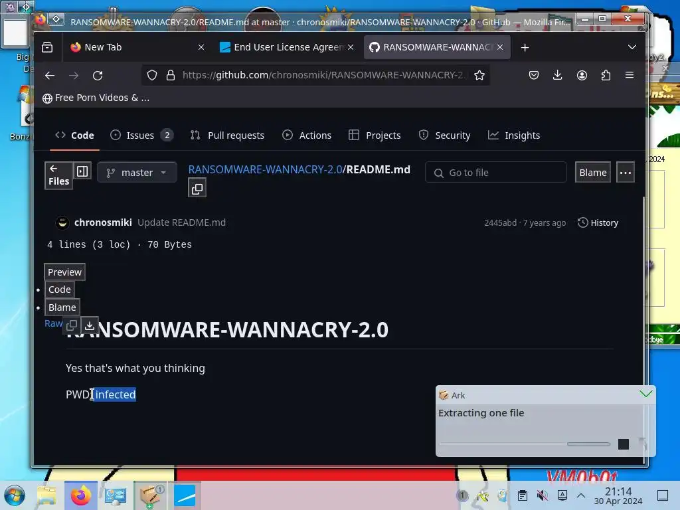Open a new browser tab
This screenshot has height=510, width=680.
click(x=525, y=47)
